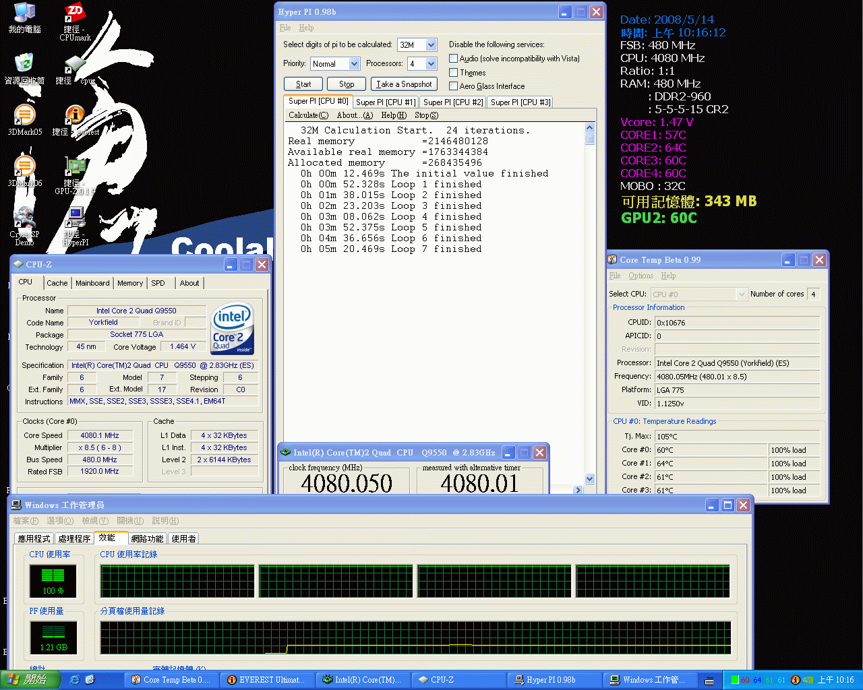Click the Stop button in Hyper PI
This screenshot has height=690, width=863.
coord(347,84)
